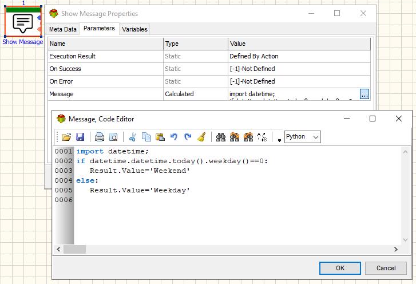This screenshot has height=284, width=416.
Task: Clear code with the broom icon
Action: coord(201,137)
